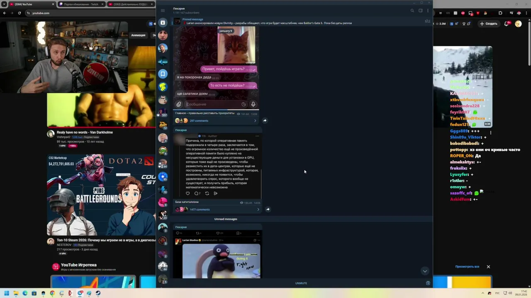Open the gift icon at bottom right
The height and width of the screenshot is (298, 531).
428,283
